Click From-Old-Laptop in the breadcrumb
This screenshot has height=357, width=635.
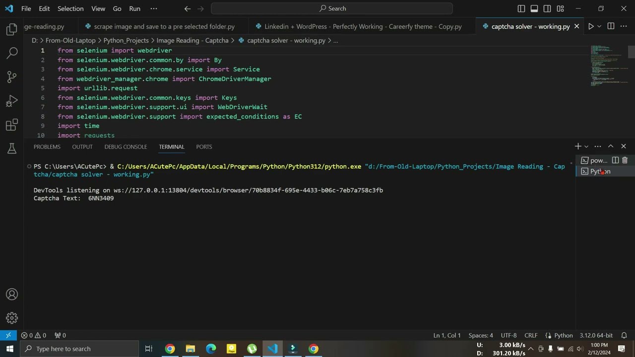(x=70, y=41)
